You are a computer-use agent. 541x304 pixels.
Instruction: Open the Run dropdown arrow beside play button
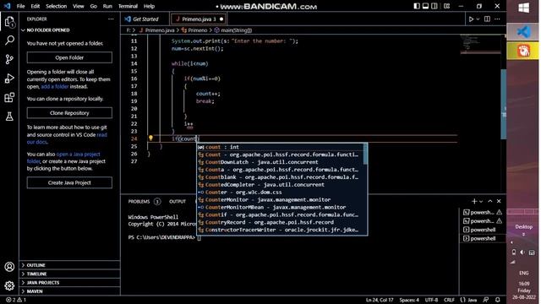[478, 19]
